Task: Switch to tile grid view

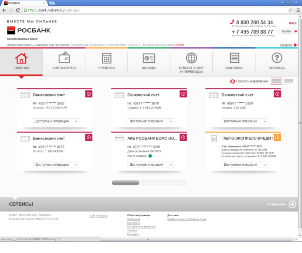Action: pyautogui.click(x=276, y=81)
